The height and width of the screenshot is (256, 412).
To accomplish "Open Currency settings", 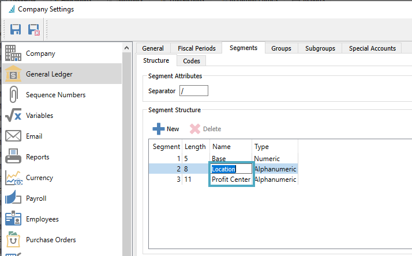I will click(39, 178).
